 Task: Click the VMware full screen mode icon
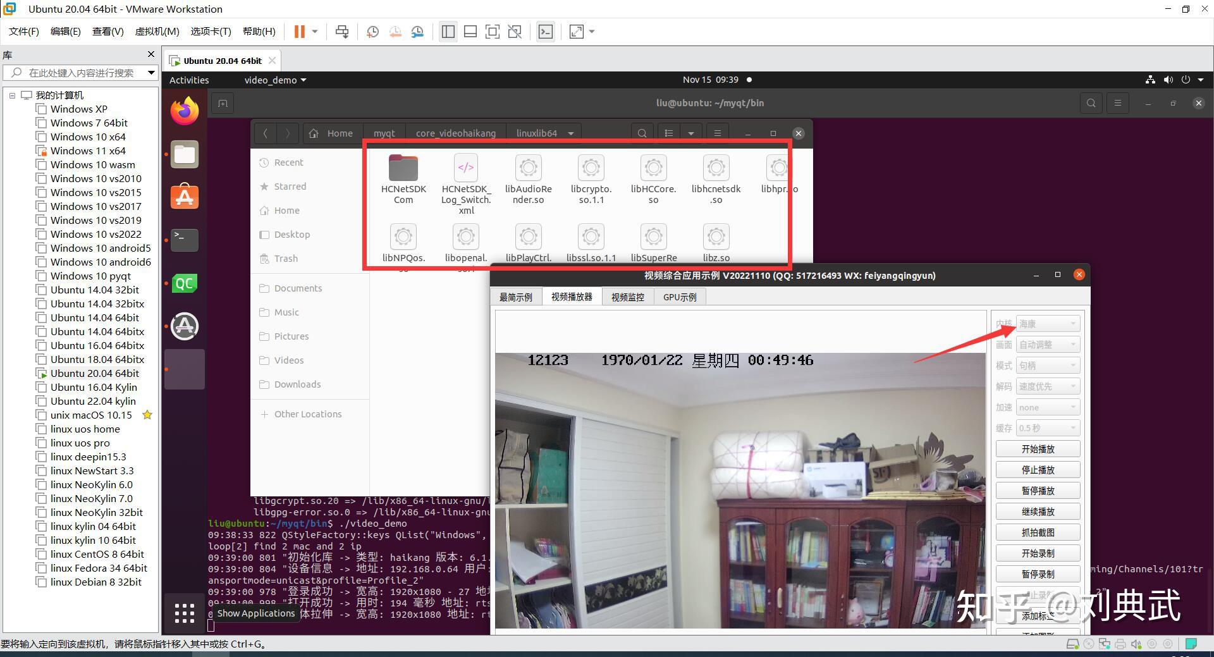[x=493, y=32]
